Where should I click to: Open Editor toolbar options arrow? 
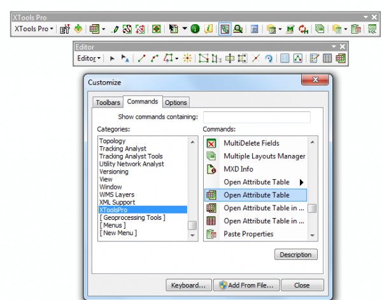334,46
